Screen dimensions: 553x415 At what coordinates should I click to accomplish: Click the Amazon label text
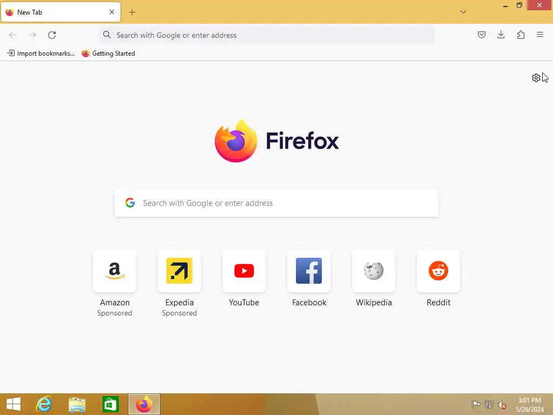pyautogui.click(x=114, y=303)
